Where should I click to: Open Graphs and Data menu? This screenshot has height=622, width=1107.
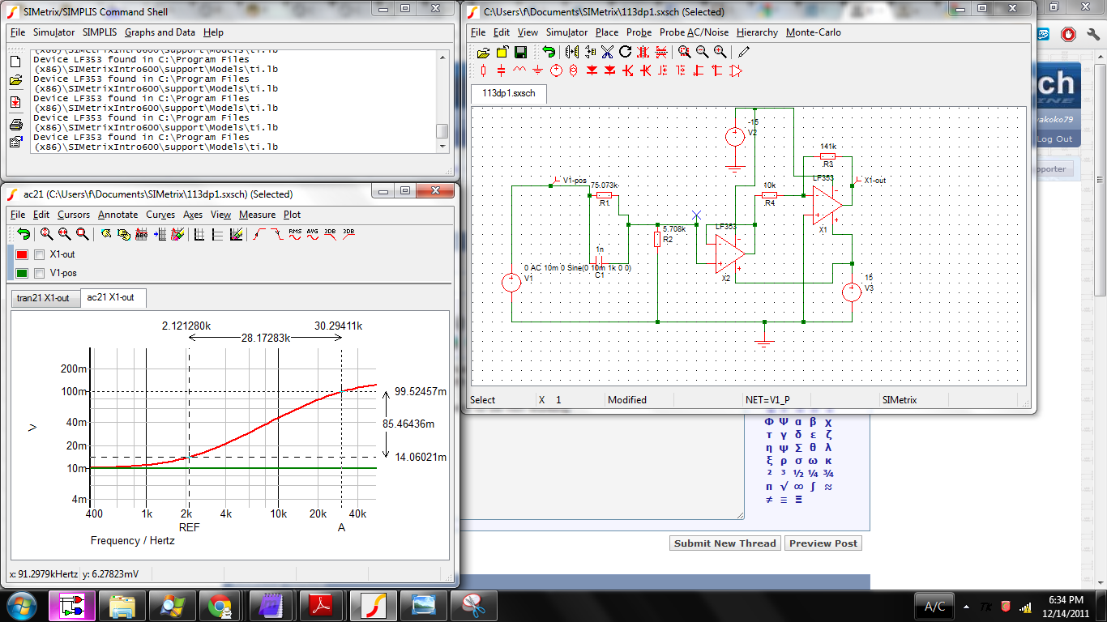160,32
